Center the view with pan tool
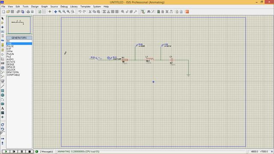 [x=56, y=12]
